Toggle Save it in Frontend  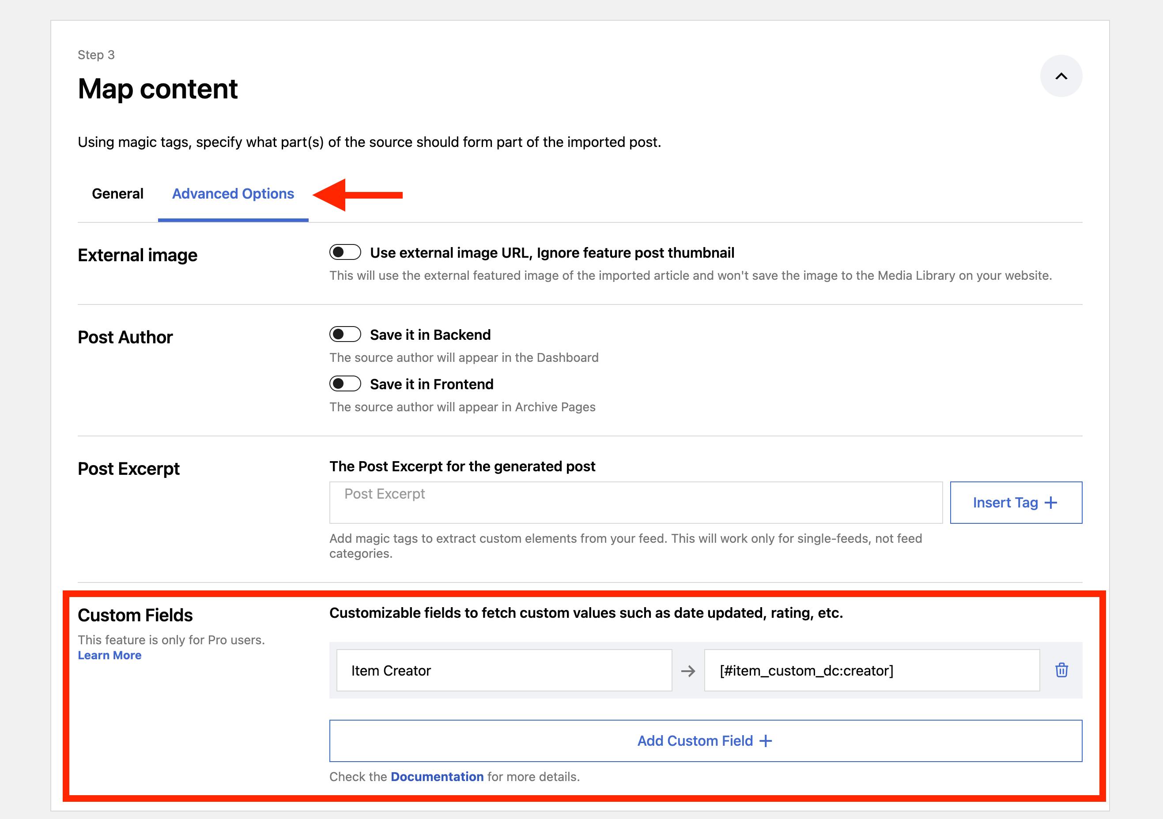(x=345, y=383)
